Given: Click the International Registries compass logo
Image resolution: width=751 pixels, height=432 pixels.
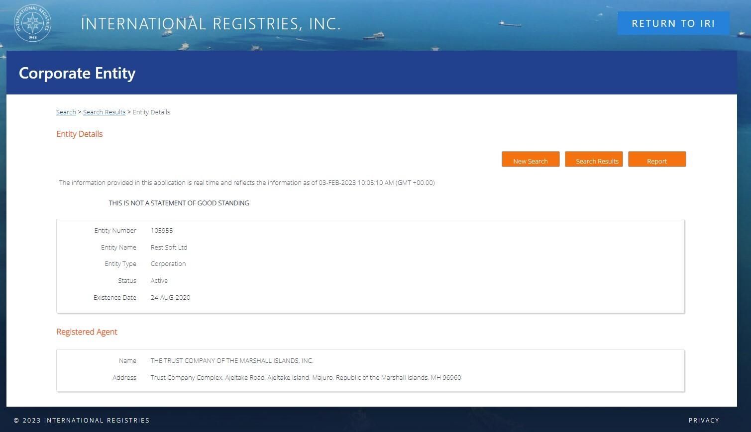Looking at the screenshot, I should [x=32, y=23].
